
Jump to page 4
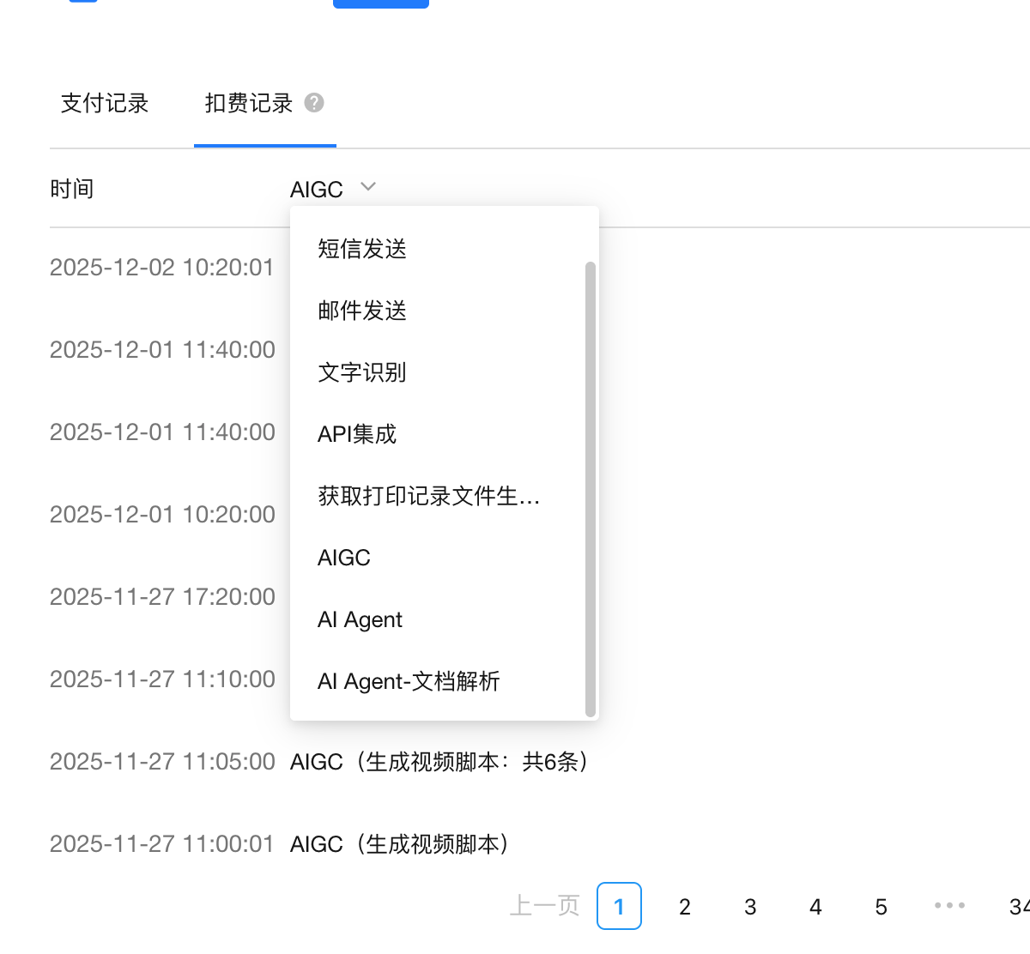coord(815,907)
